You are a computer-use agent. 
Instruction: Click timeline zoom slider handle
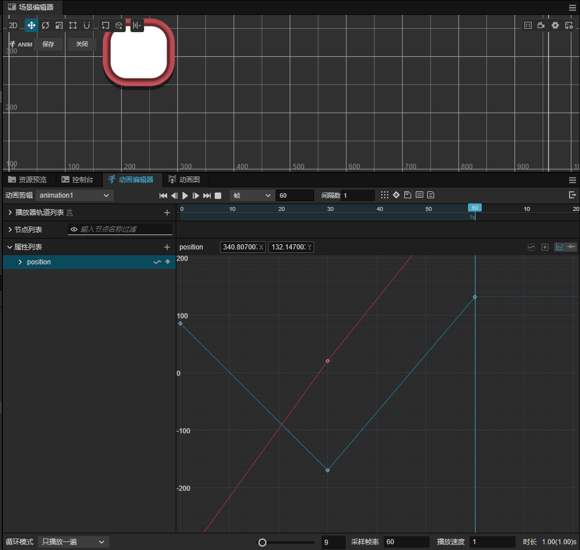(262, 542)
